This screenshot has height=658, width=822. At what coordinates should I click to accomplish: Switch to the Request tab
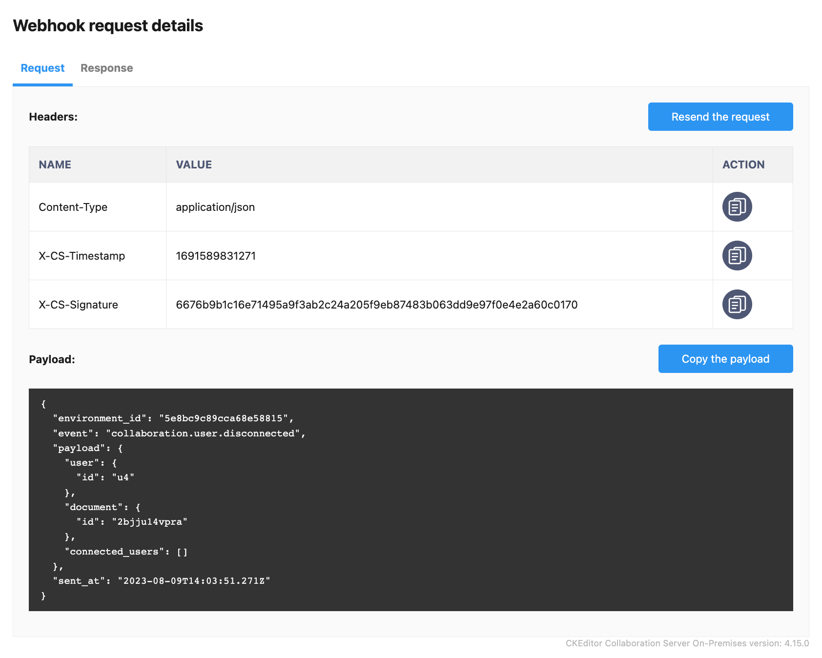[42, 68]
